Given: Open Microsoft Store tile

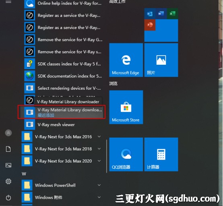Looking at the screenshot, I should pos(126,107).
